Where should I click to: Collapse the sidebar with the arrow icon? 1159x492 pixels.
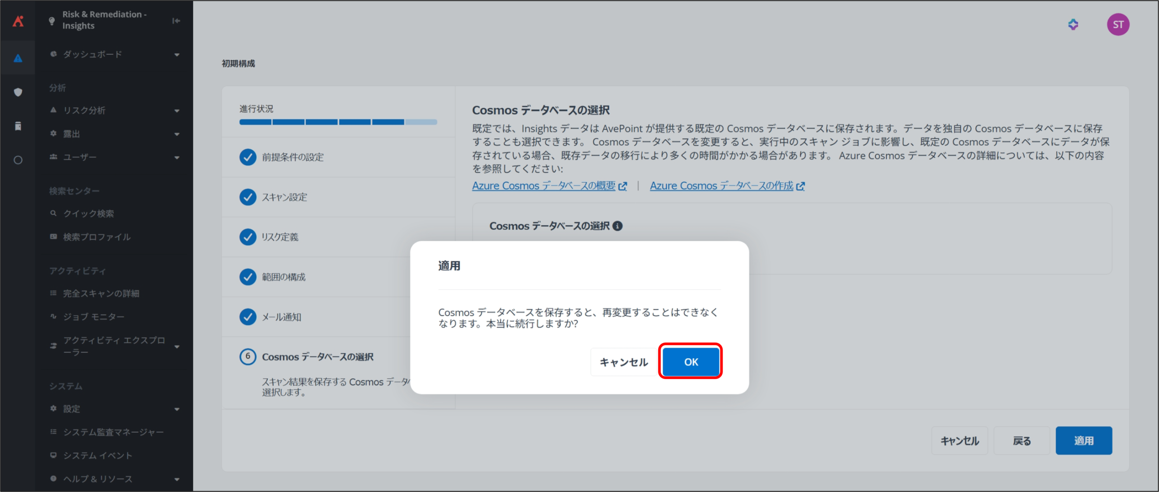pyautogui.click(x=176, y=21)
